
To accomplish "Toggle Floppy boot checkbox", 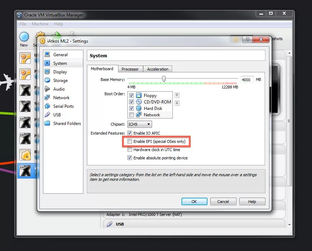I will pos(131,95).
